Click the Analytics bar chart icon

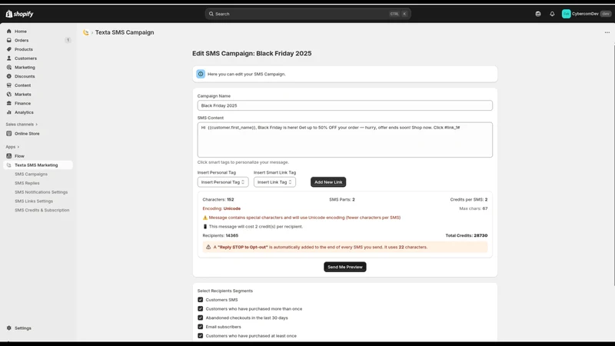[9, 112]
